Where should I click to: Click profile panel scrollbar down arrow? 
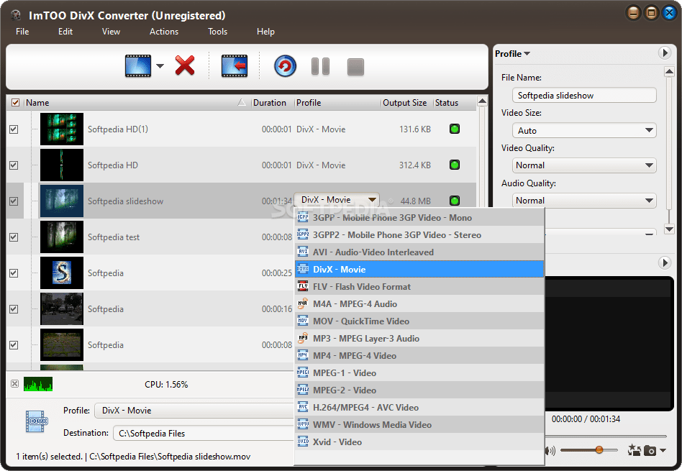coord(669,229)
